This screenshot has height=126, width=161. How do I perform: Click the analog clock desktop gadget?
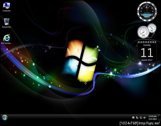pos(147,11)
